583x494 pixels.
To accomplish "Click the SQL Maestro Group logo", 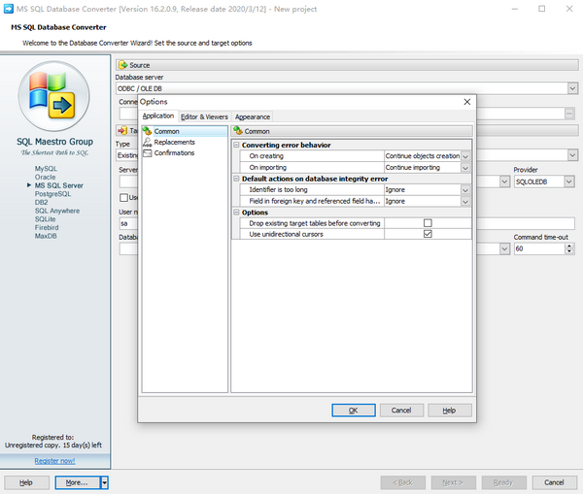I will [53, 97].
